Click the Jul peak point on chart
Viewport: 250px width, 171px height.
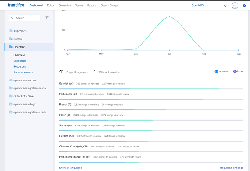tap(169, 17)
